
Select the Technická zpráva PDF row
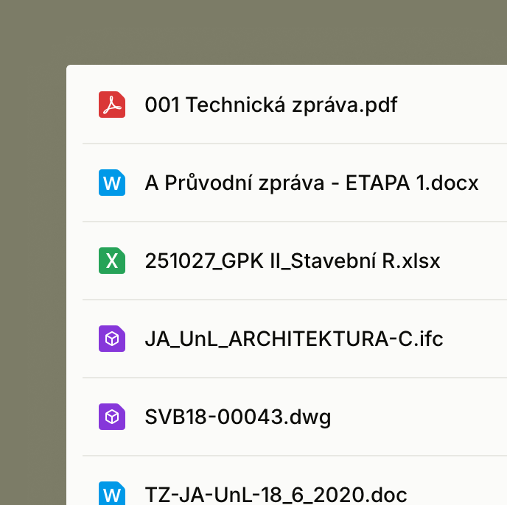pyautogui.click(x=295, y=105)
